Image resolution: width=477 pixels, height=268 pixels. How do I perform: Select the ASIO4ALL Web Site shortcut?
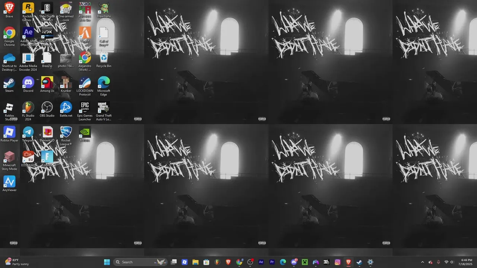pyautogui.click(x=85, y=12)
